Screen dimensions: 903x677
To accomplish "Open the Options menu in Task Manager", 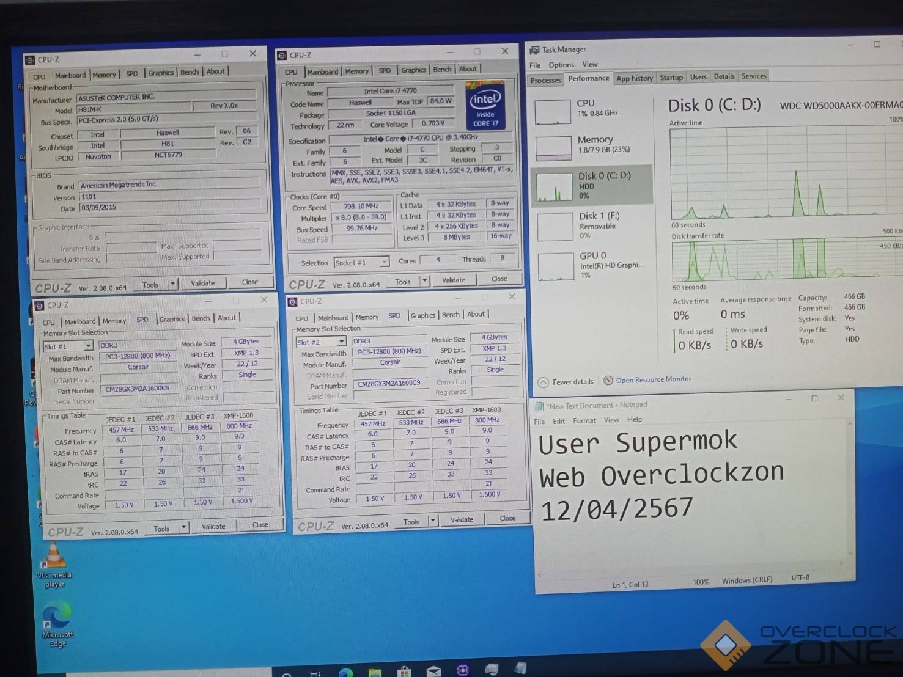I will 561,65.
